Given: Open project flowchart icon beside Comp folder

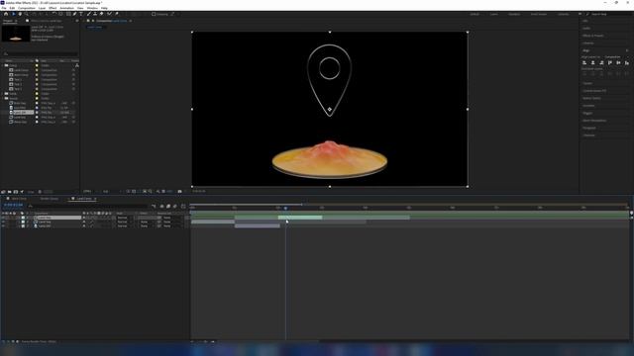Looking at the screenshot, I should tap(77, 65).
